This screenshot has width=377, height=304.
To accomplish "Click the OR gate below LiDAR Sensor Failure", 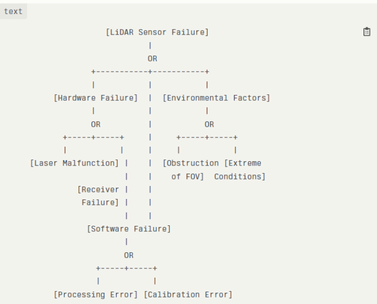I will pos(152,59).
